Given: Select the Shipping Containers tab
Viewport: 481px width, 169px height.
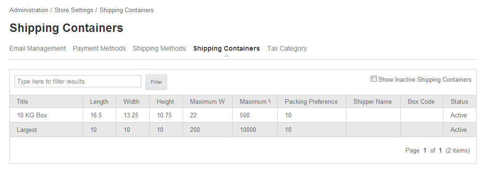Looking at the screenshot, I should tap(226, 48).
